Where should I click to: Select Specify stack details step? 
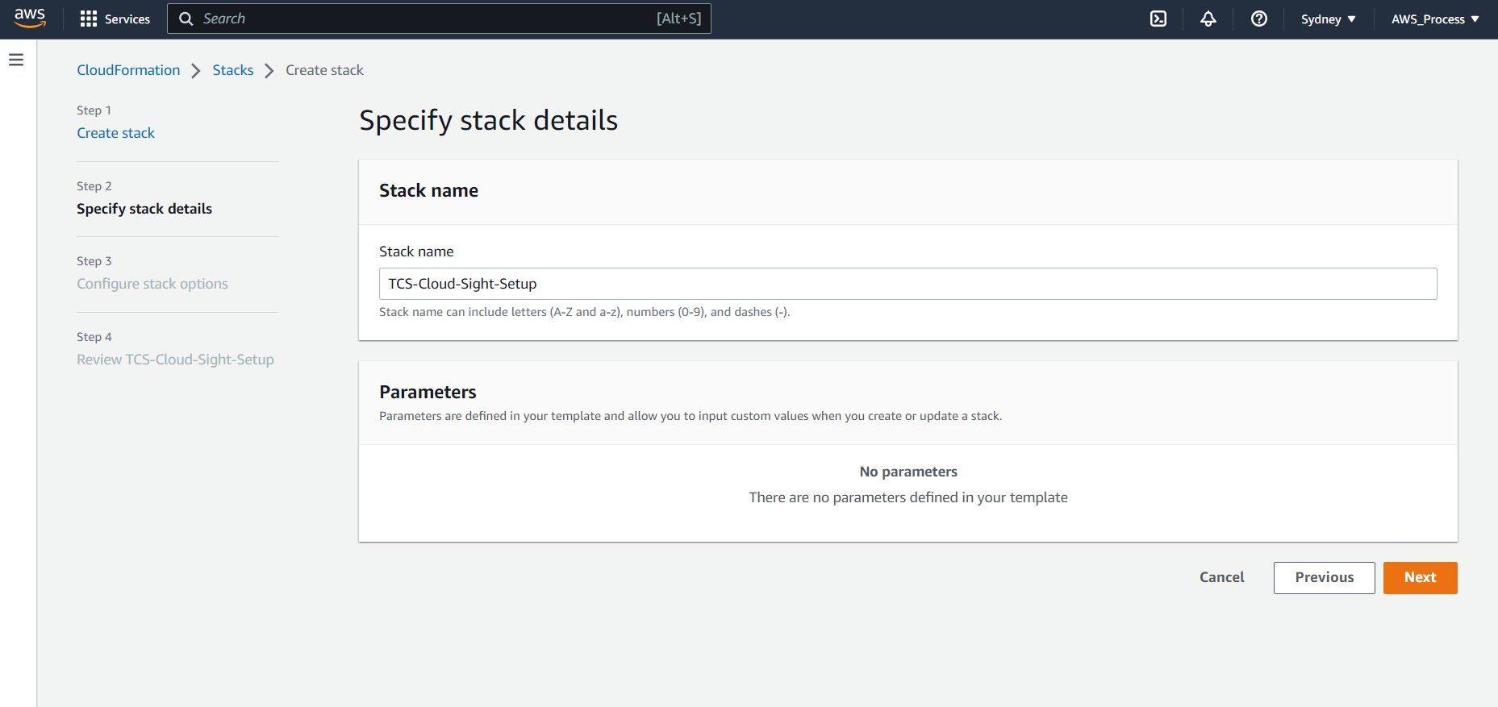coord(144,209)
